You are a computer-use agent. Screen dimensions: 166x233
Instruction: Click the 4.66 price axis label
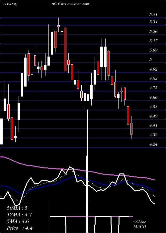153,98
